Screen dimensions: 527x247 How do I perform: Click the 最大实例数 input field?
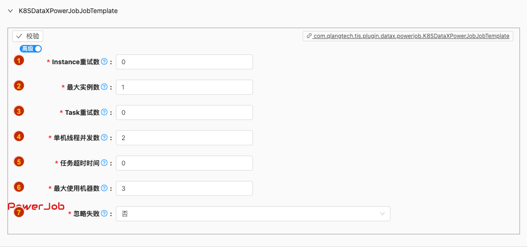(184, 87)
